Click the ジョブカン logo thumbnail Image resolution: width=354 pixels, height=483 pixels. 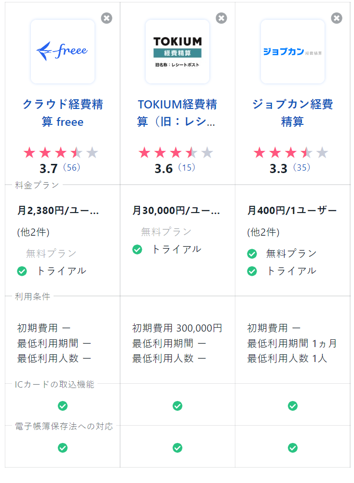pyautogui.click(x=292, y=52)
